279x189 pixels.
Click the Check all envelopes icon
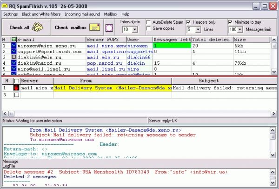click(38, 28)
